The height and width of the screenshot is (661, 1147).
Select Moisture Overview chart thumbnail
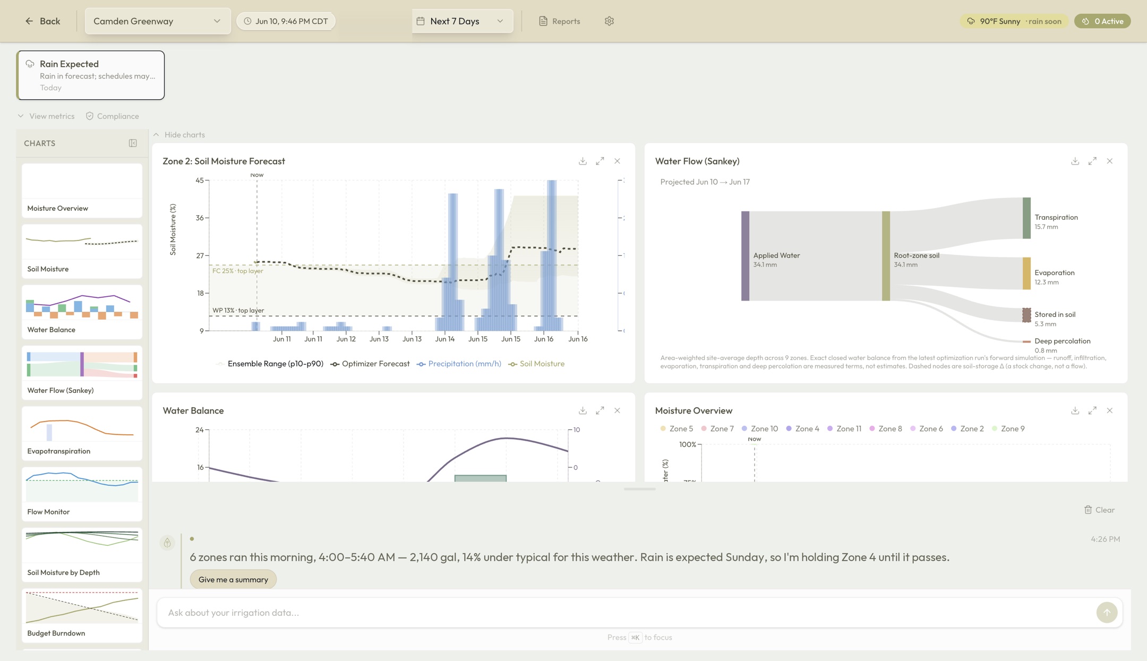82,191
